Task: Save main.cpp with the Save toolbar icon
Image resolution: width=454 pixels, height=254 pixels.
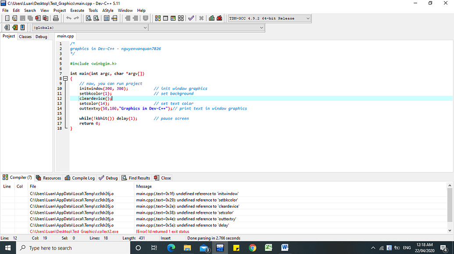Action: coord(22,18)
